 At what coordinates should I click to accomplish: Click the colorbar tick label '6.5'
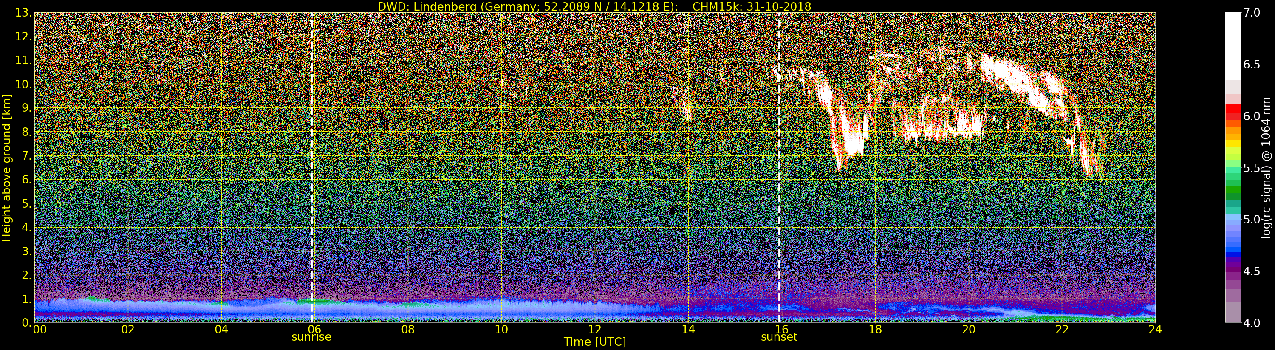(1252, 65)
